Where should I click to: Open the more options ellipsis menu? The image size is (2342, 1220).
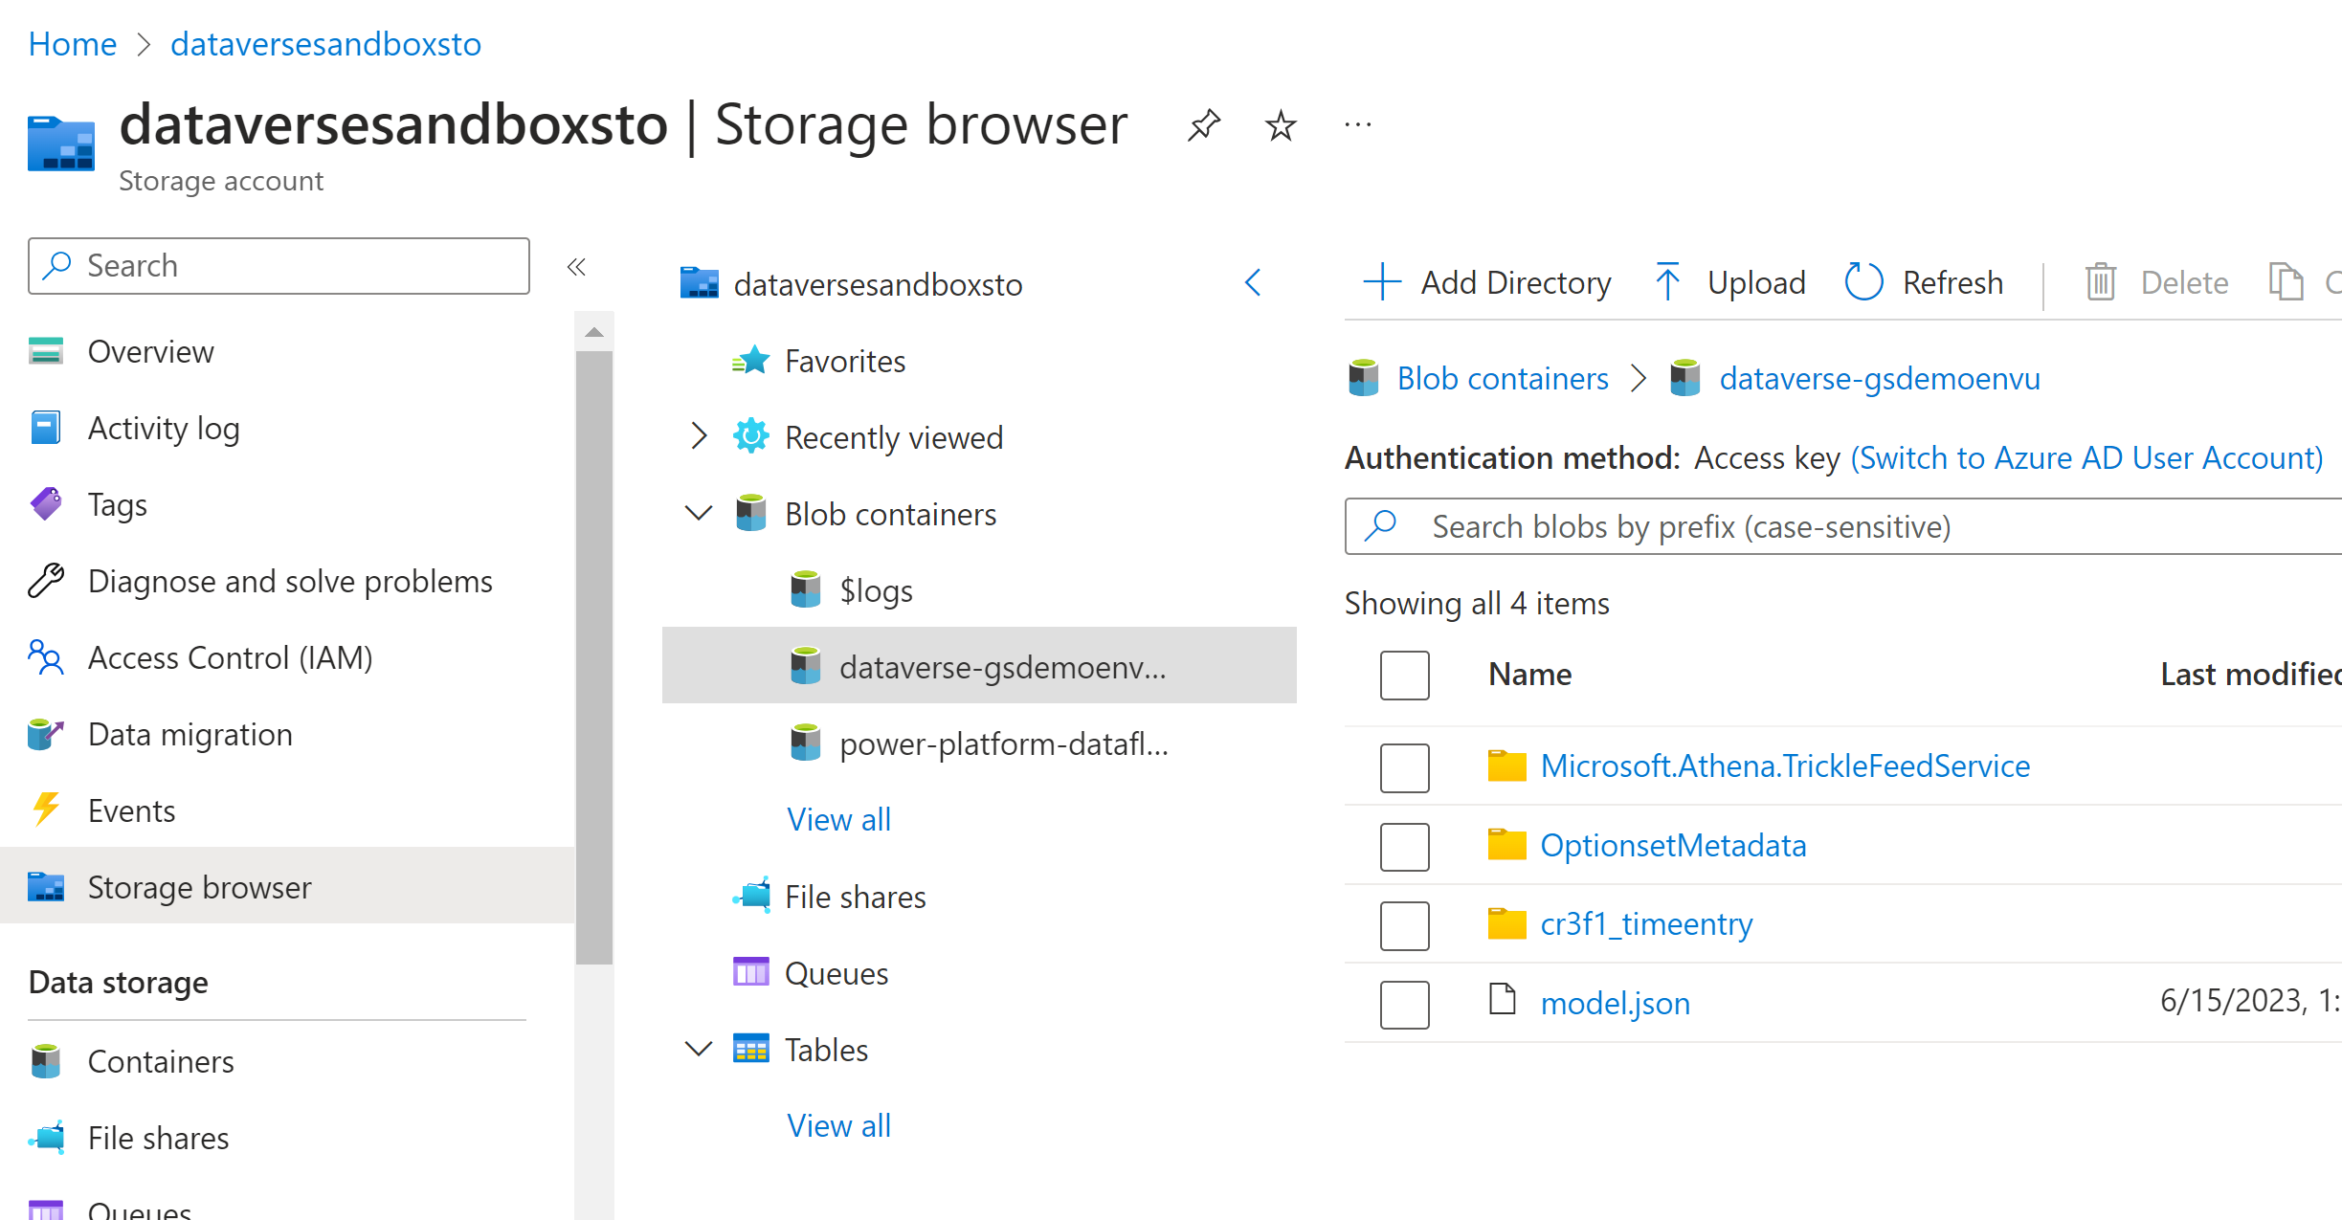click(1357, 125)
